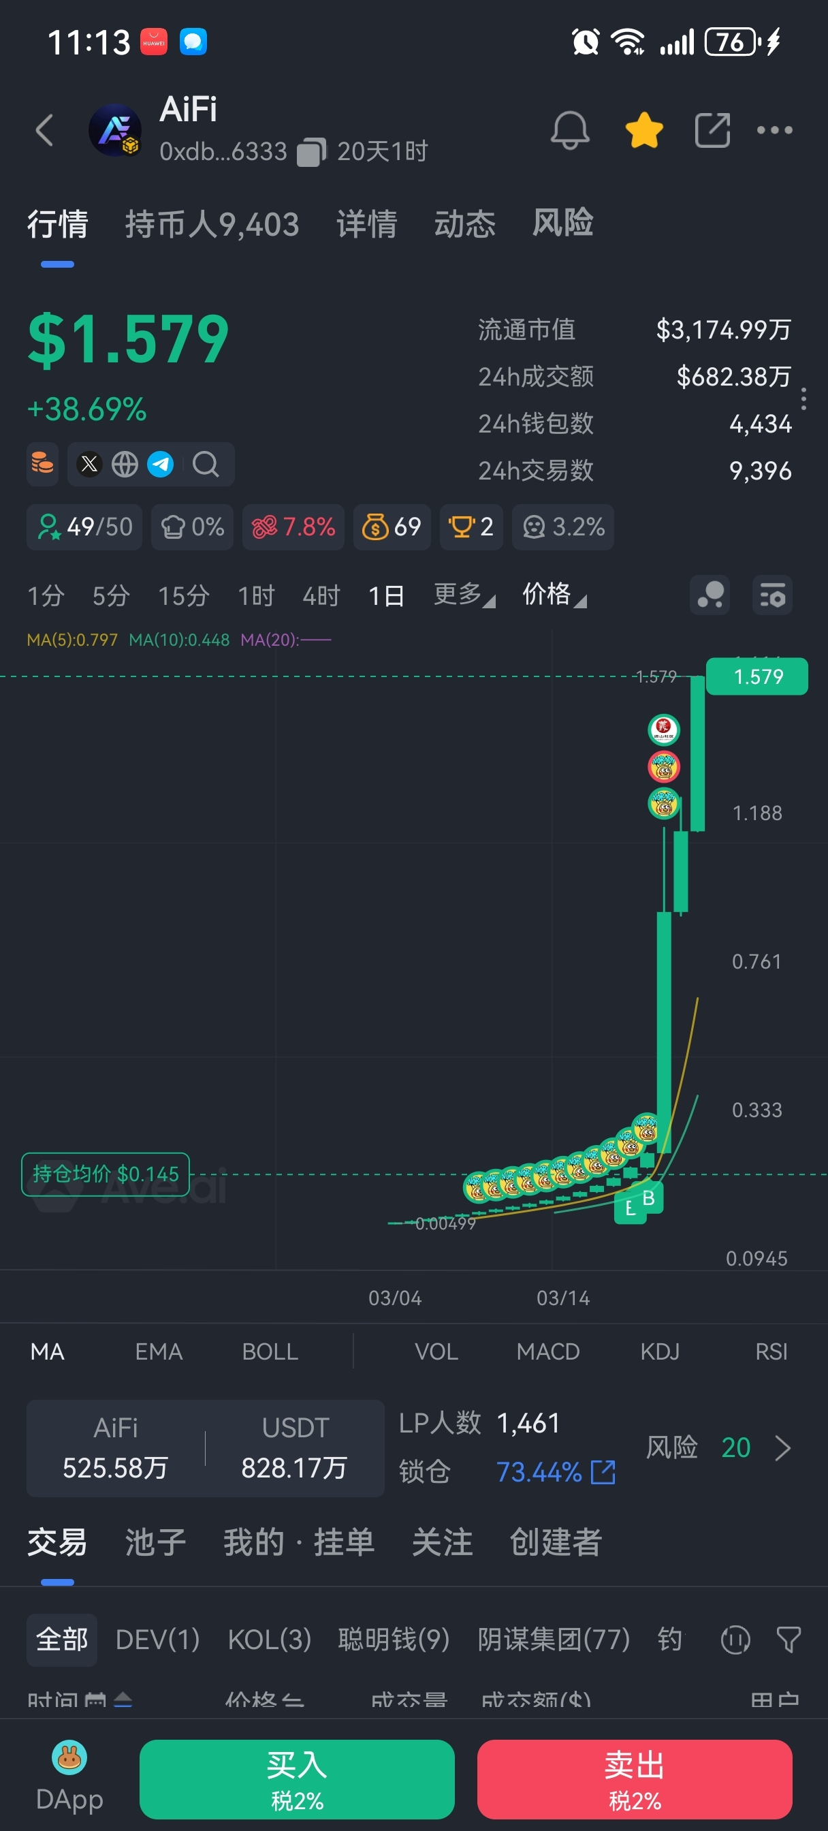Open chart settings list icon
828x1831 pixels.
[x=773, y=595]
